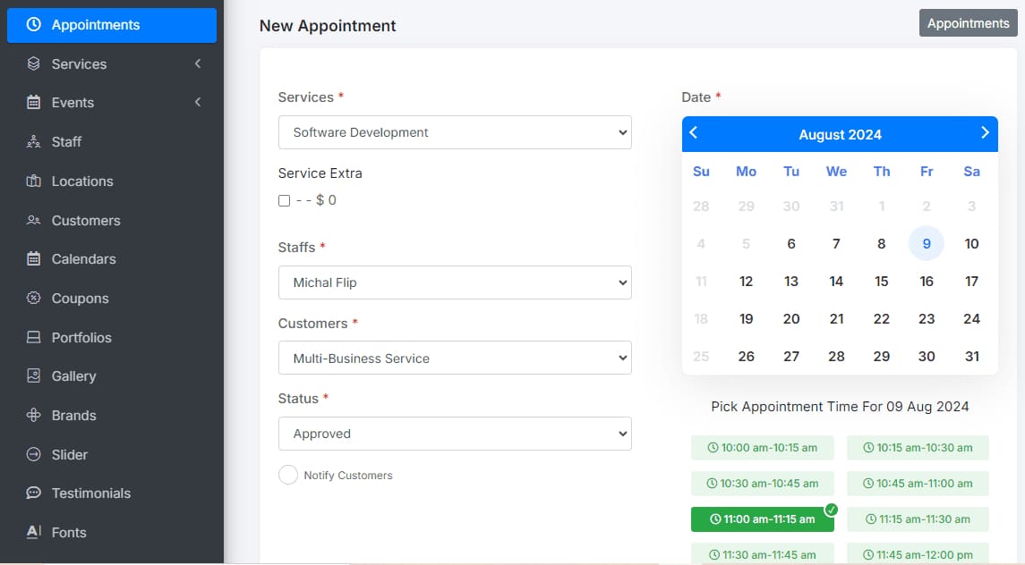This screenshot has width=1025, height=565.
Task: Select the 10:30 am-10:45 am time slot
Action: coord(762,484)
